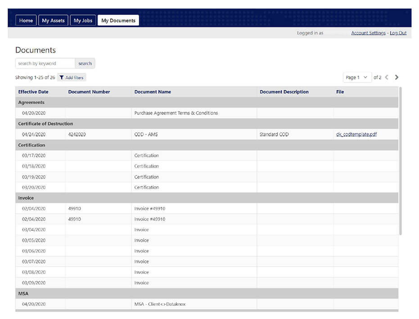This screenshot has width=419, height=319.
Task: Click the MSA group header row
Action: point(207,293)
